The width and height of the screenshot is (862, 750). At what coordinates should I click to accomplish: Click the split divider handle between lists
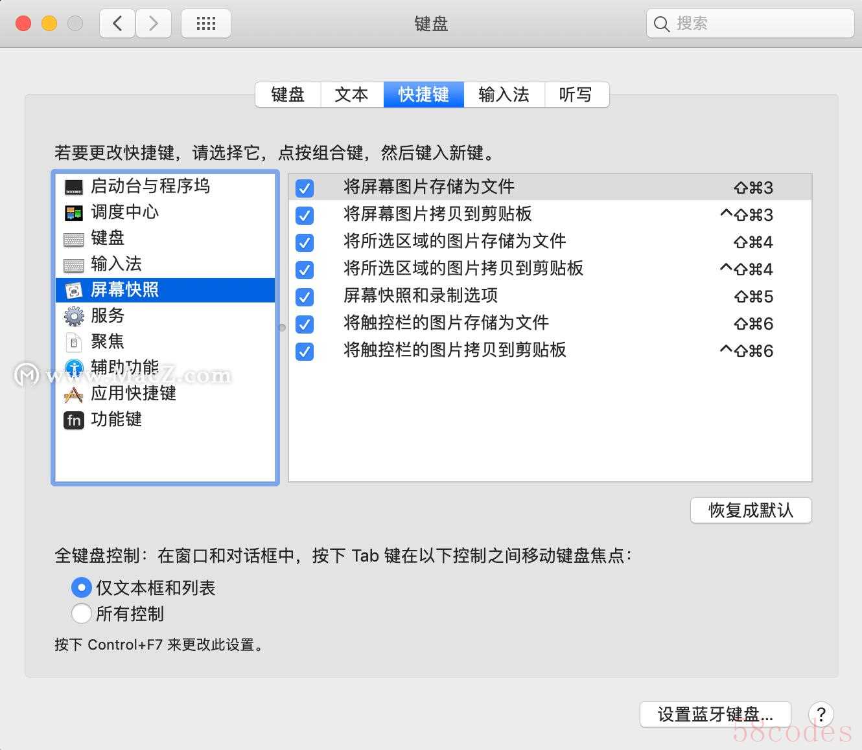[x=282, y=327]
